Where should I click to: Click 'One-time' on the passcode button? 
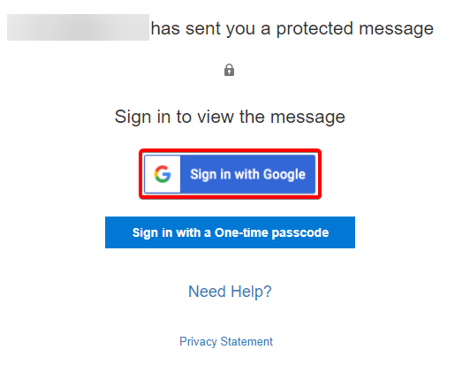(241, 232)
